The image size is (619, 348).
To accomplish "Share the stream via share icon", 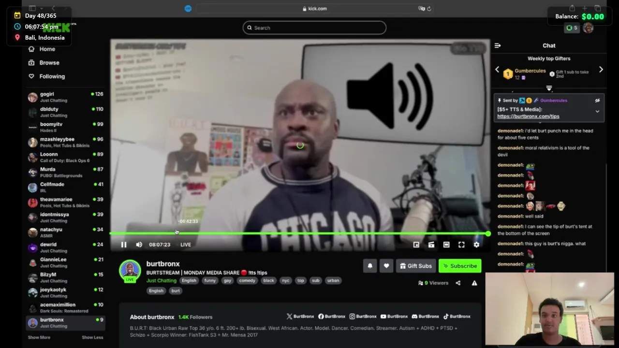I will 458,283.
